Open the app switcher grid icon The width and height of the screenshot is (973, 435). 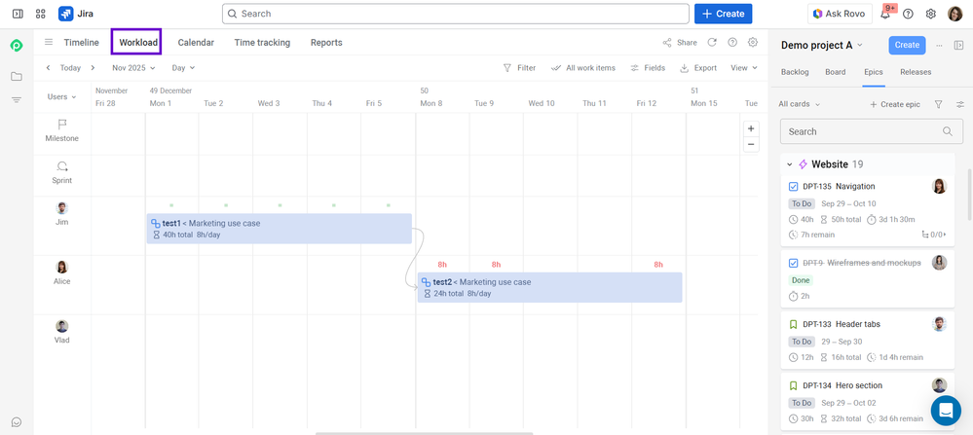41,14
